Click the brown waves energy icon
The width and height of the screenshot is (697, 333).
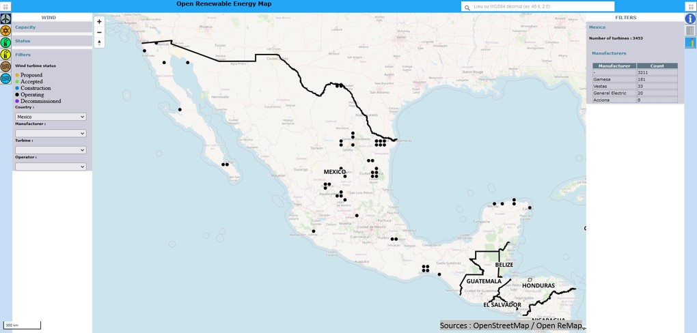click(x=5, y=67)
